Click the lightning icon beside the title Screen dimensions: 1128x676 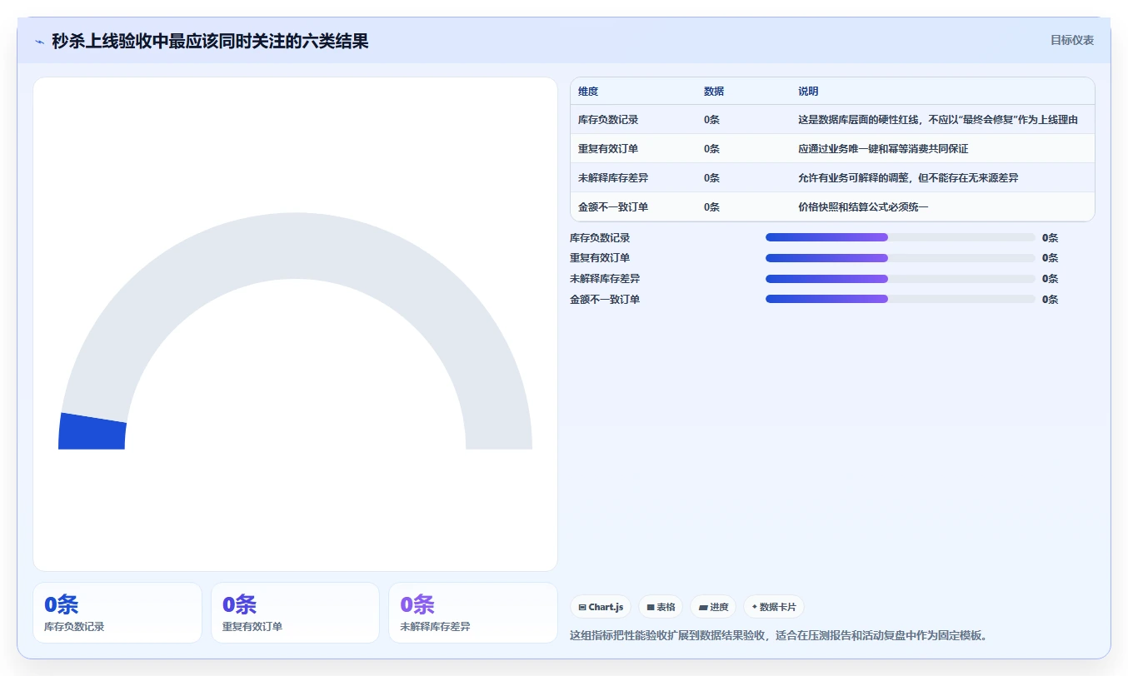(x=40, y=41)
